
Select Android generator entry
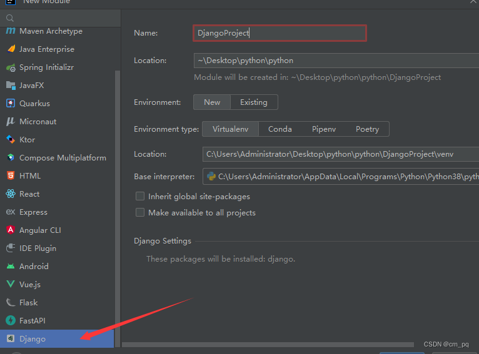point(57,266)
